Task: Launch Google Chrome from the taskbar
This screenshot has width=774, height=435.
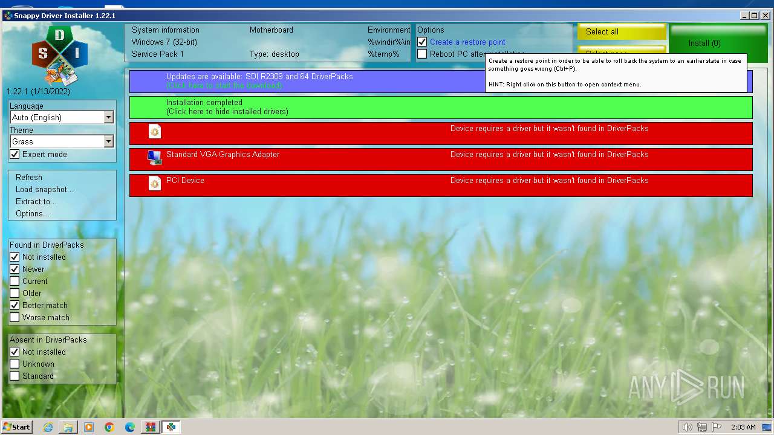Action: [109, 427]
